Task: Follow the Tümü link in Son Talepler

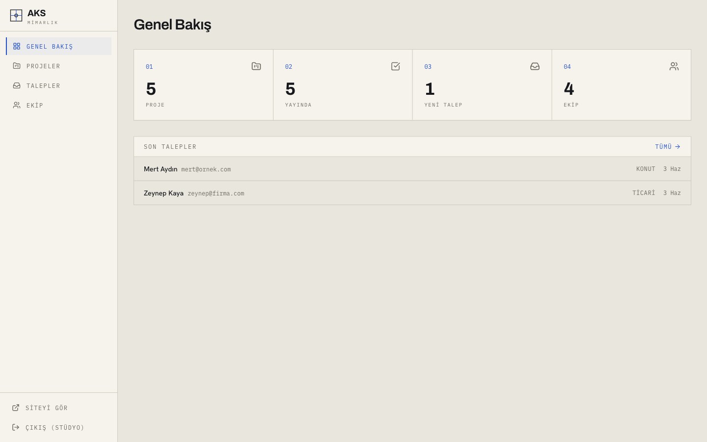Action: pyautogui.click(x=668, y=147)
